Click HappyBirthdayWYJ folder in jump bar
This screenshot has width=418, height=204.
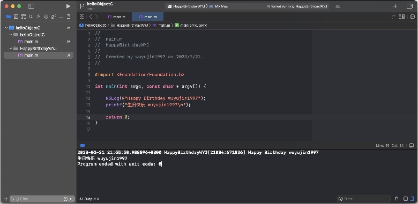pos(130,25)
